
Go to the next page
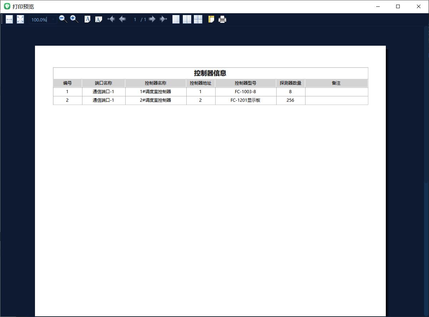152,19
